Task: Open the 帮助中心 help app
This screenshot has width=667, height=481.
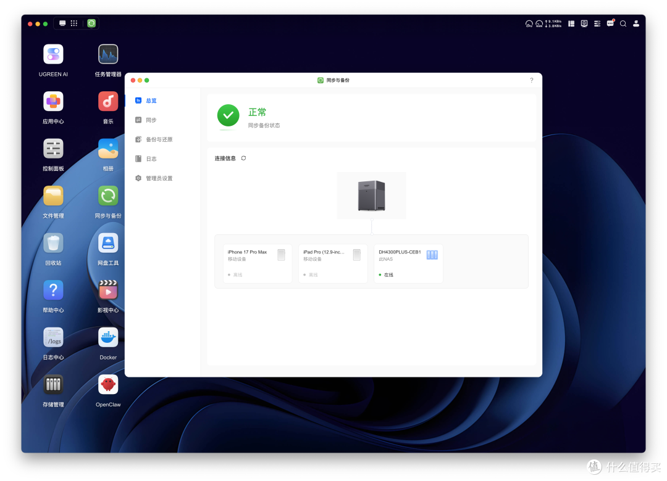Action: (53, 290)
